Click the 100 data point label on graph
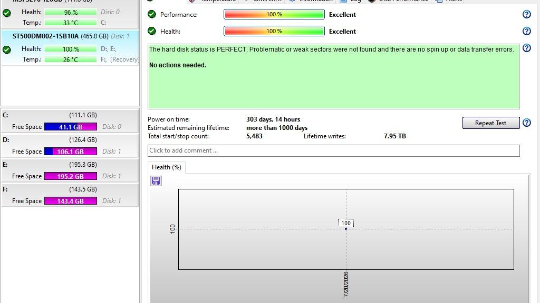The image size is (540, 303). click(x=346, y=223)
